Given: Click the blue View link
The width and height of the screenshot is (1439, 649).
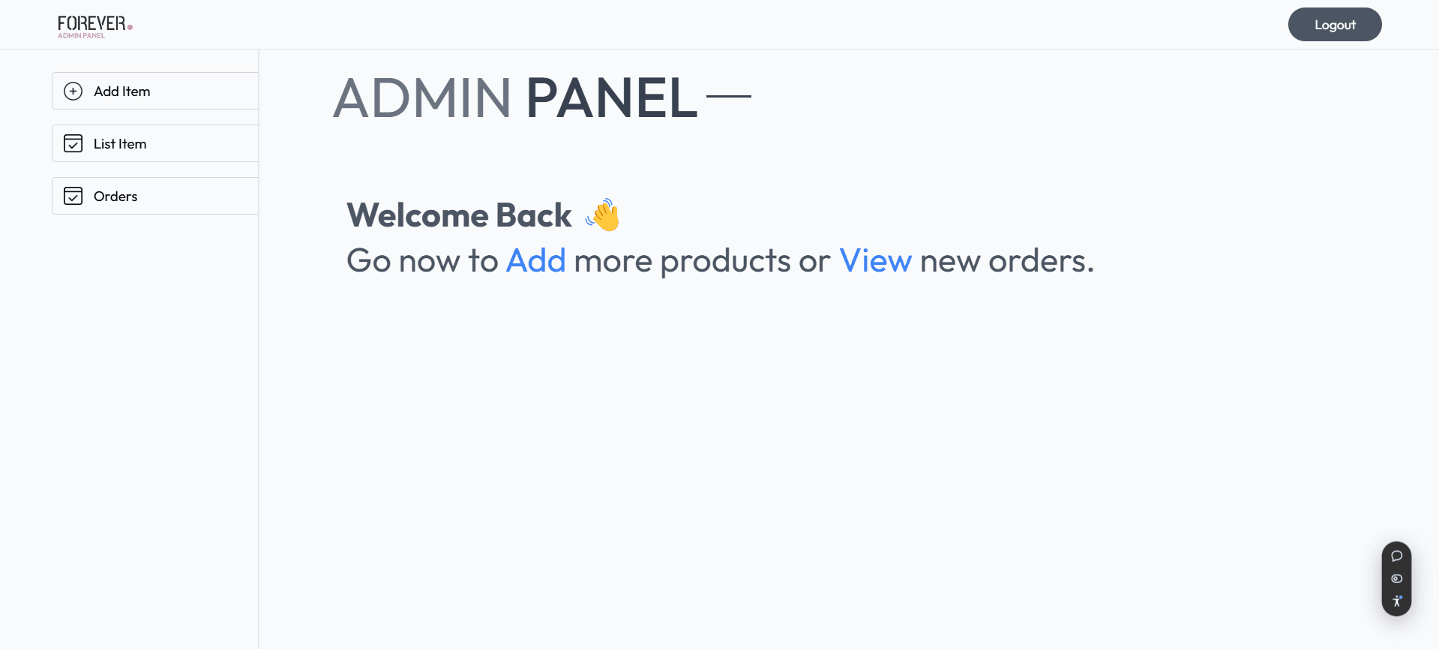Looking at the screenshot, I should pyautogui.click(x=875, y=260).
